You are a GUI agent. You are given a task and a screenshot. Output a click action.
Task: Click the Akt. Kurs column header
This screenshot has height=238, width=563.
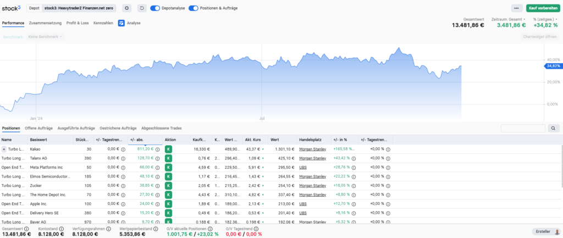[255, 140]
